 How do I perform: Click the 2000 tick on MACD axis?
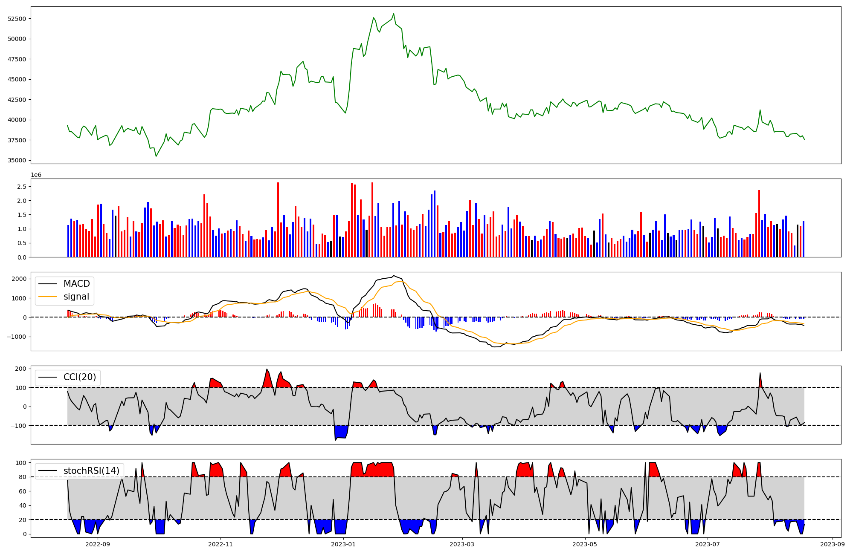pos(19,279)
